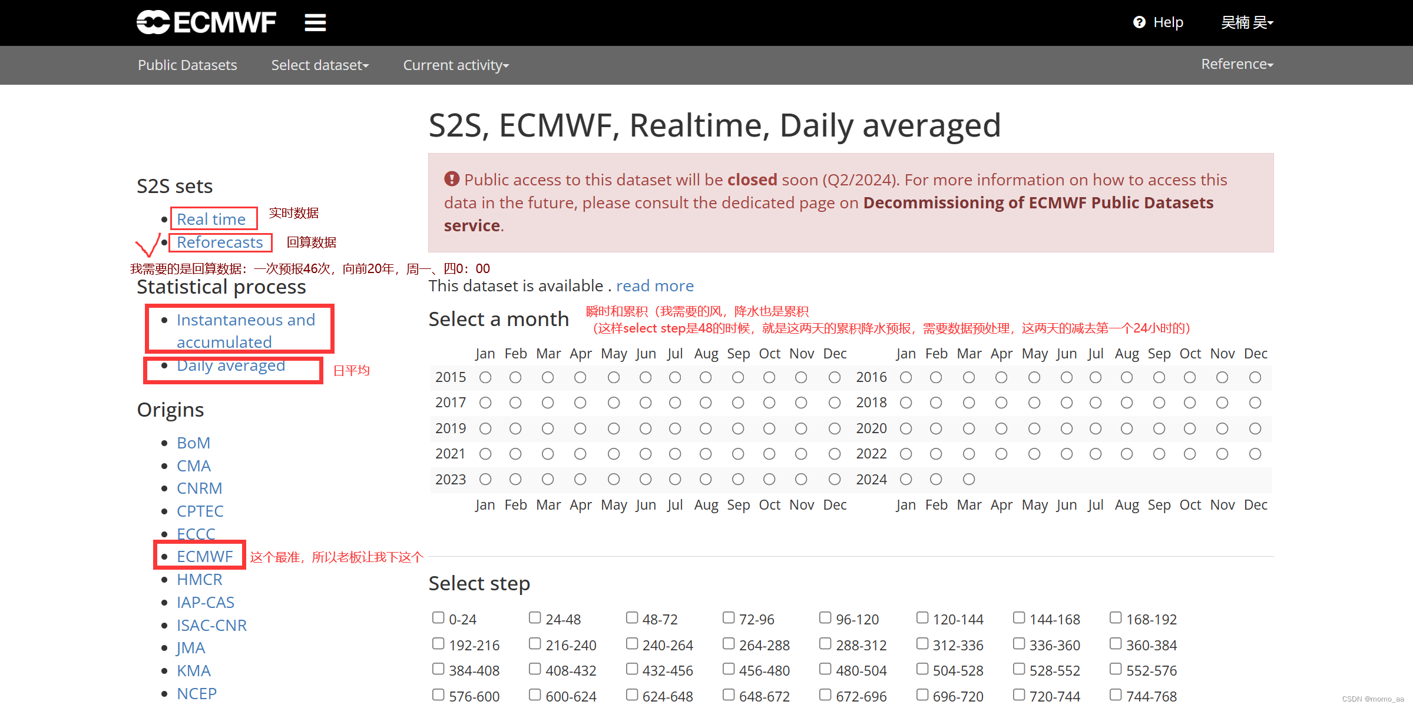
Task: Choose KMA origin
Action: pyautogui.click(x=194, y=670)
